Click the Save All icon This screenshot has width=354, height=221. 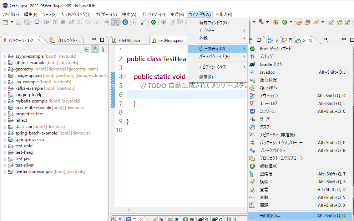click(x=27, y=22)
